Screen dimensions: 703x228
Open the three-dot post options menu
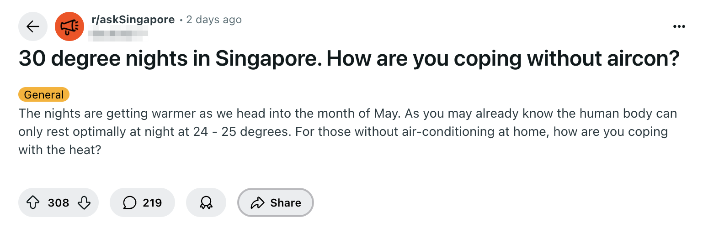point(679,27)
